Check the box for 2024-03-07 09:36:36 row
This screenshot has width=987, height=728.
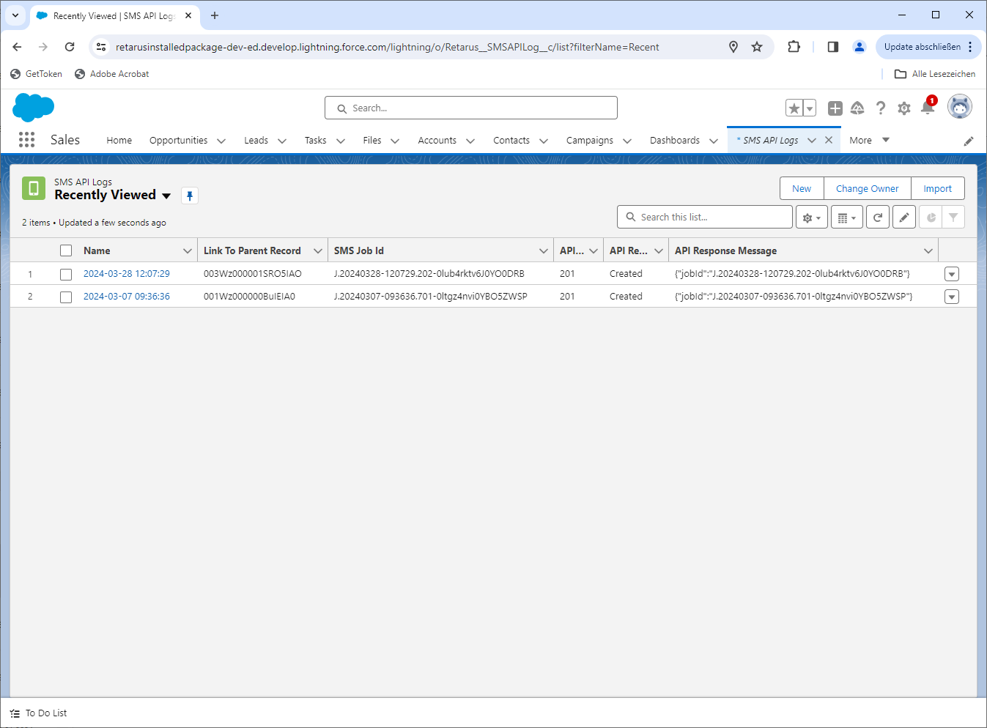click(66, 297)
